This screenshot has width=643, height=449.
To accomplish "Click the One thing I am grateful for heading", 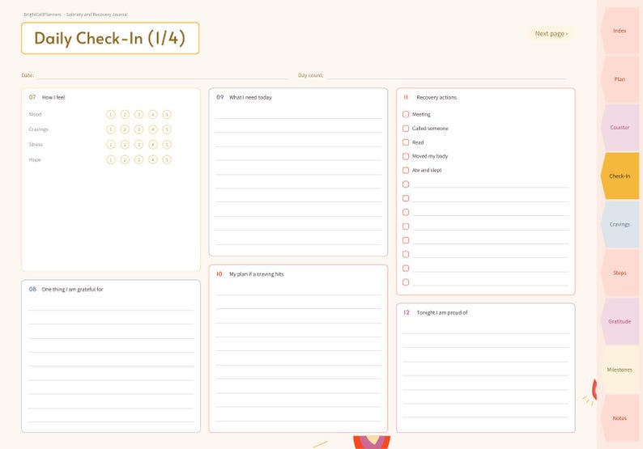I will click(72, 290).
